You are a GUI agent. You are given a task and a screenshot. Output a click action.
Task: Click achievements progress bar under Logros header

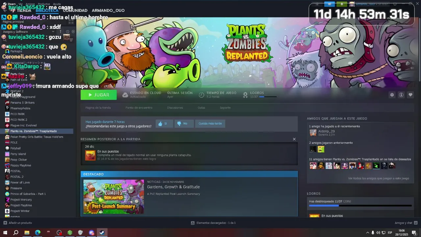click(x=268, y=97)
